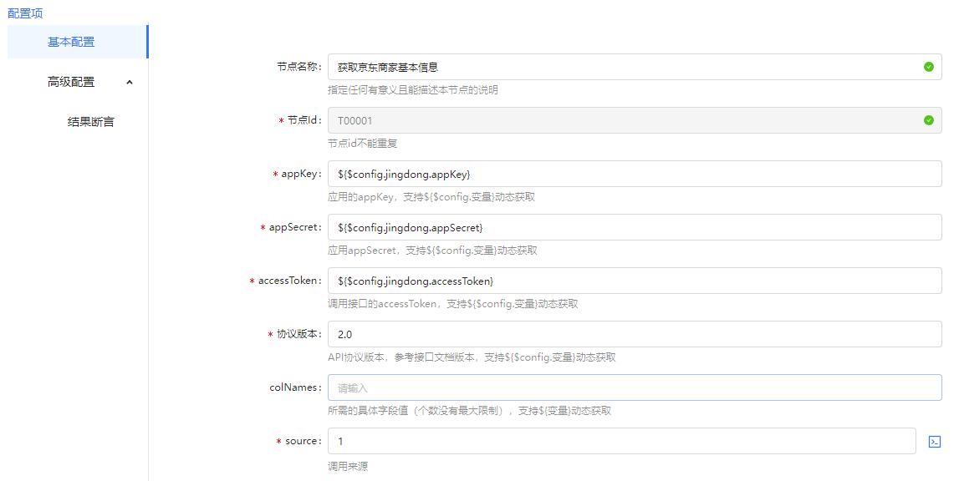Place cursor in accessToken field

pos(634,281)
